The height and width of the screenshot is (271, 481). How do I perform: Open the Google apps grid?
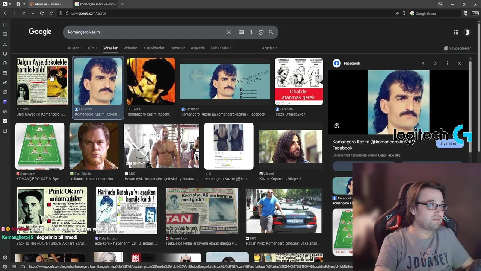pyautogui.click(x=456, y=32)
